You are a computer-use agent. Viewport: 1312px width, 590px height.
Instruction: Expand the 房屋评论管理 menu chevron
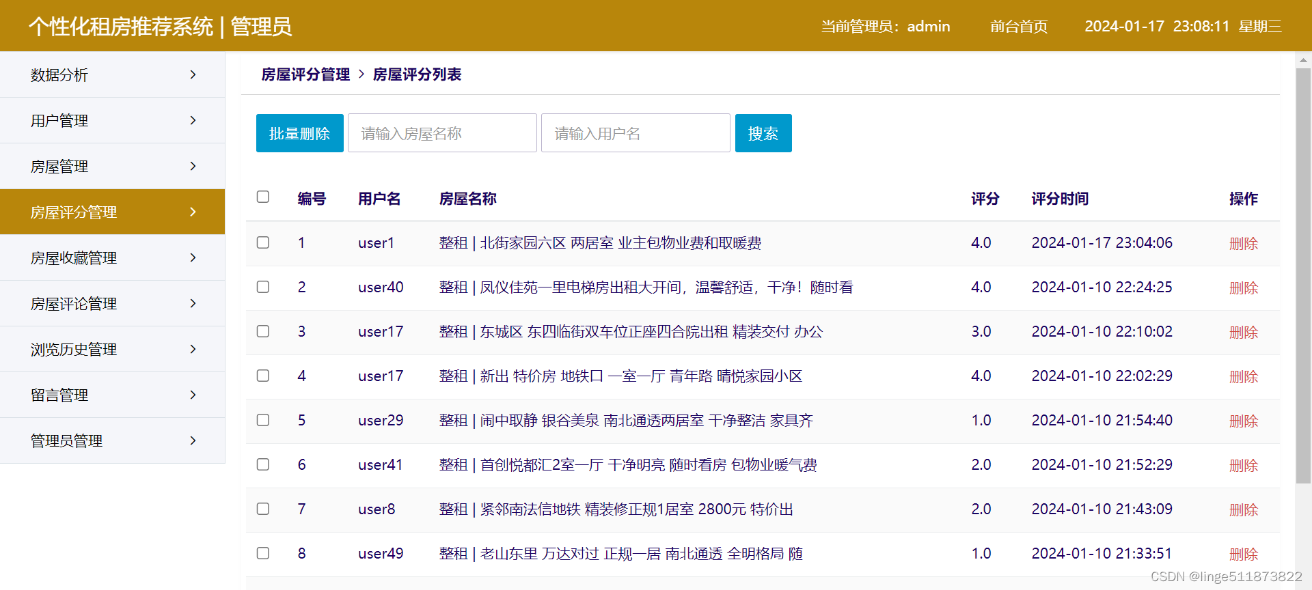[x=193, y=303]
